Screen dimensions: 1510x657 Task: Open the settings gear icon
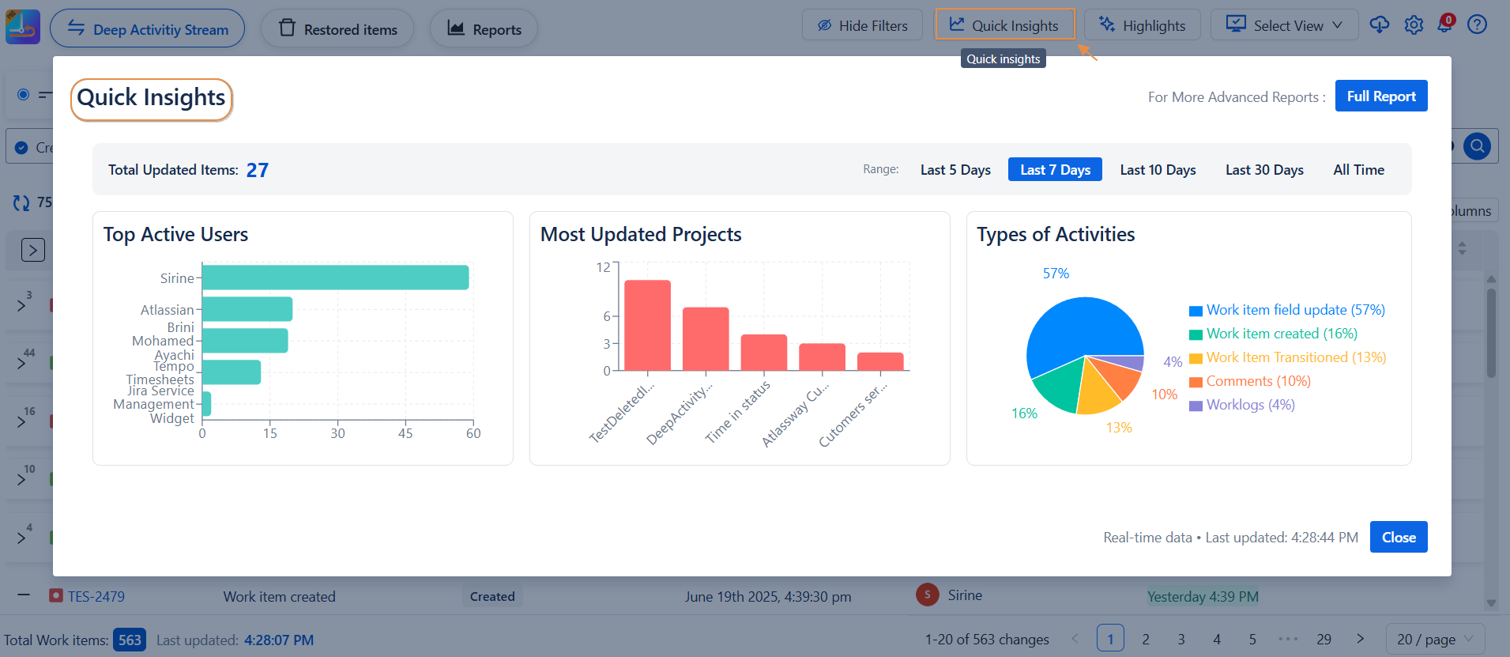tap(1414, 25)
